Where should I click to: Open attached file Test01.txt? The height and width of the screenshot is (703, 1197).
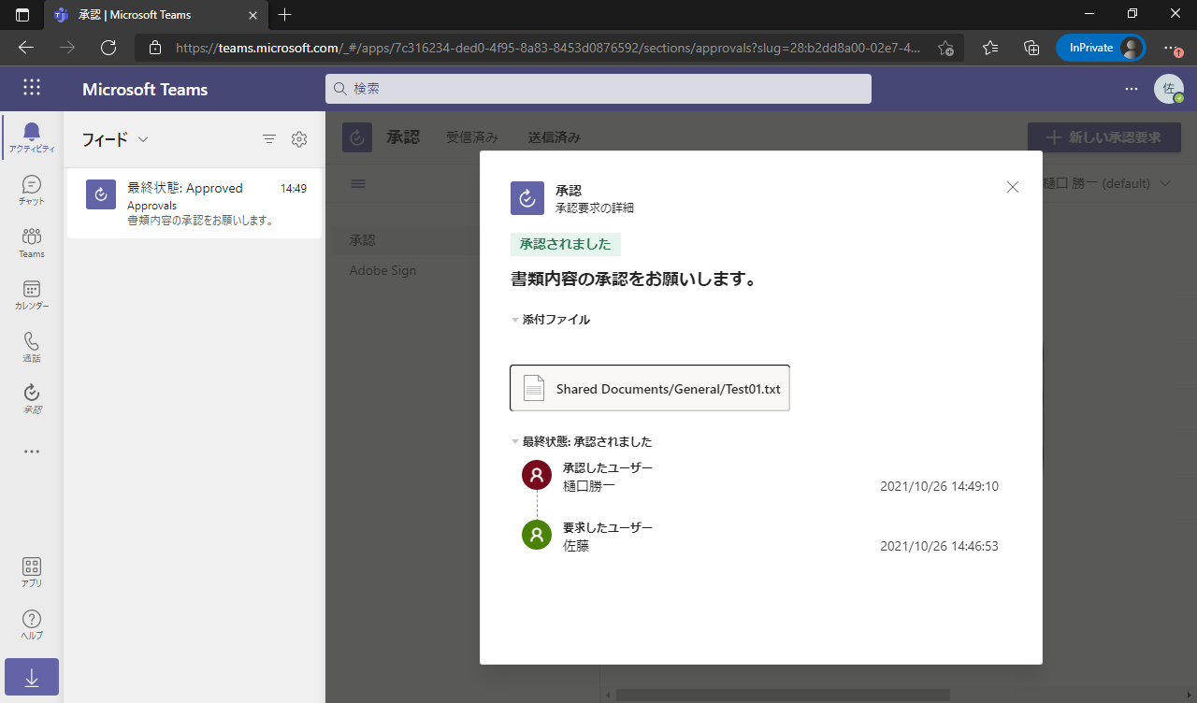pos(650,388)
